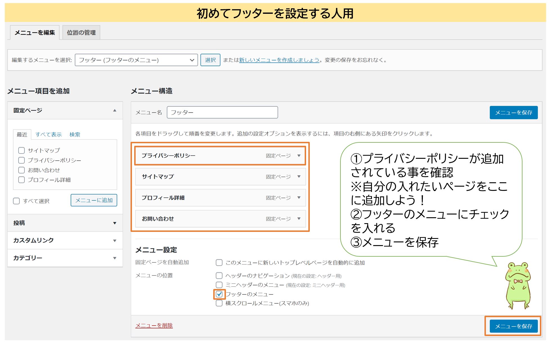Check the ヘッダーのナビゲーション position checkbox
The image size is (552, 345).
pos(219,276)
